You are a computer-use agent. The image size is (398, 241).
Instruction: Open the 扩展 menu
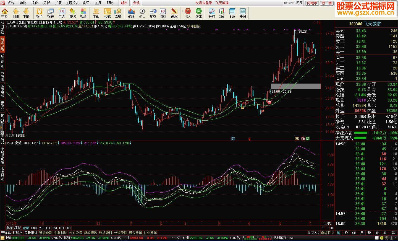point(58,3)
